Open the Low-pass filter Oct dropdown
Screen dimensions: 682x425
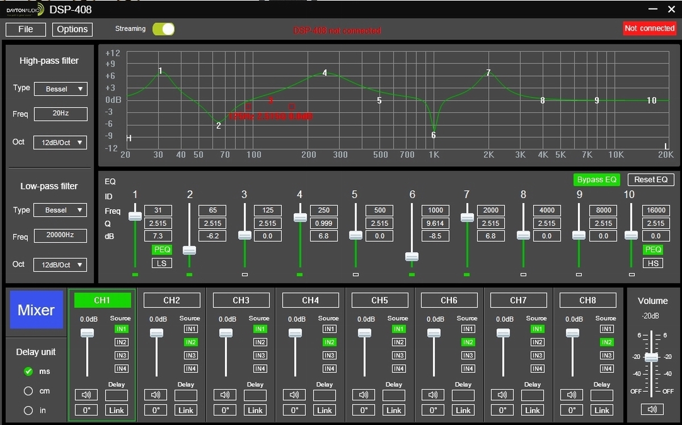click(60, 265)
